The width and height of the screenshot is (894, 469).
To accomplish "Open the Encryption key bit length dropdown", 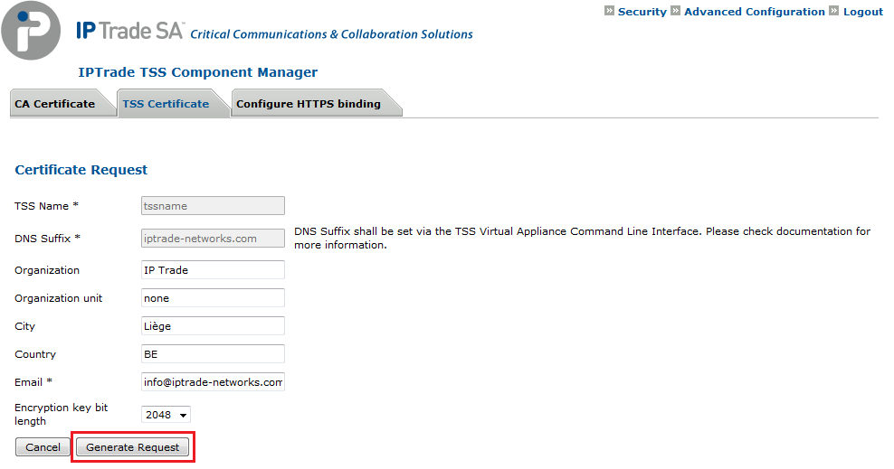I will pyautogui.click(x=166, y=415).
